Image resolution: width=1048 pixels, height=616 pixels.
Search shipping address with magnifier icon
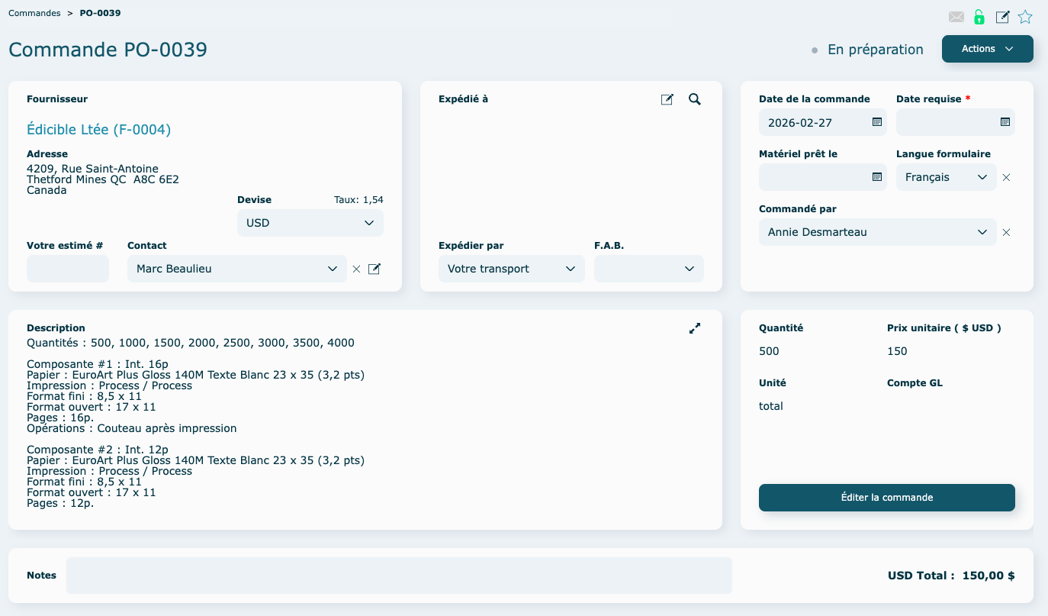tap(694, 99)
